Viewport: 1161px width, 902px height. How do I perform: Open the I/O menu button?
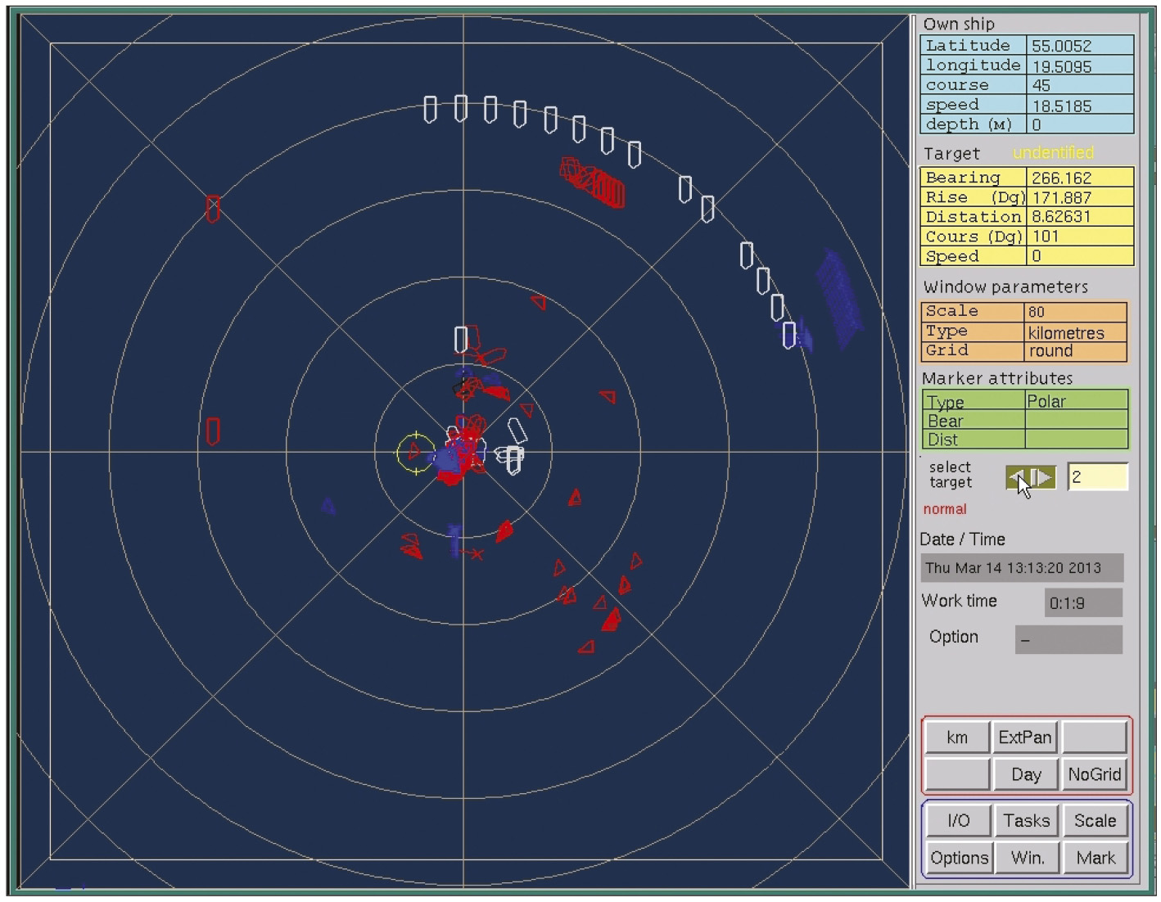click(x=958, y=821)
